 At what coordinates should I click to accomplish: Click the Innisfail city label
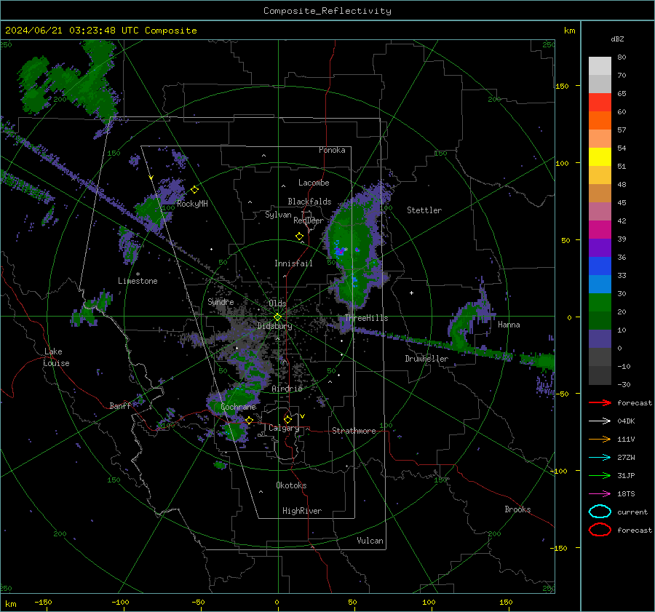[x=293, y=263]
